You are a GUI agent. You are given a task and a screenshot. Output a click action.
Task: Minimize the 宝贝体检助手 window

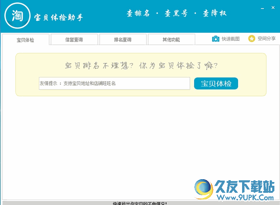point(262,8)
